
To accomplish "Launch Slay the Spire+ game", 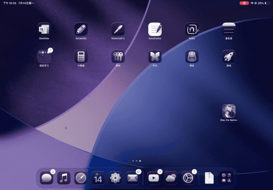I will point(229,111).
